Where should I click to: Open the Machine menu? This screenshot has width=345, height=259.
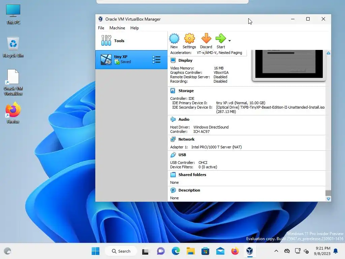click(117, 28)
